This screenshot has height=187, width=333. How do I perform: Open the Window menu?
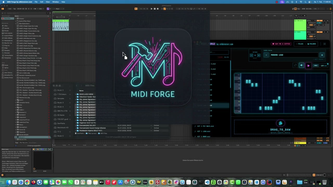pyautogui.click(x=55, y=2)
